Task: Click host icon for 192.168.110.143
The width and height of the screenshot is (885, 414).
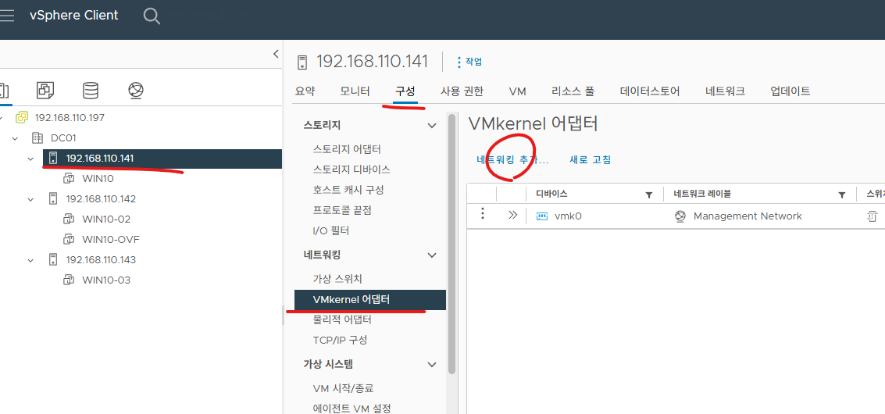Action: (53, 260)
